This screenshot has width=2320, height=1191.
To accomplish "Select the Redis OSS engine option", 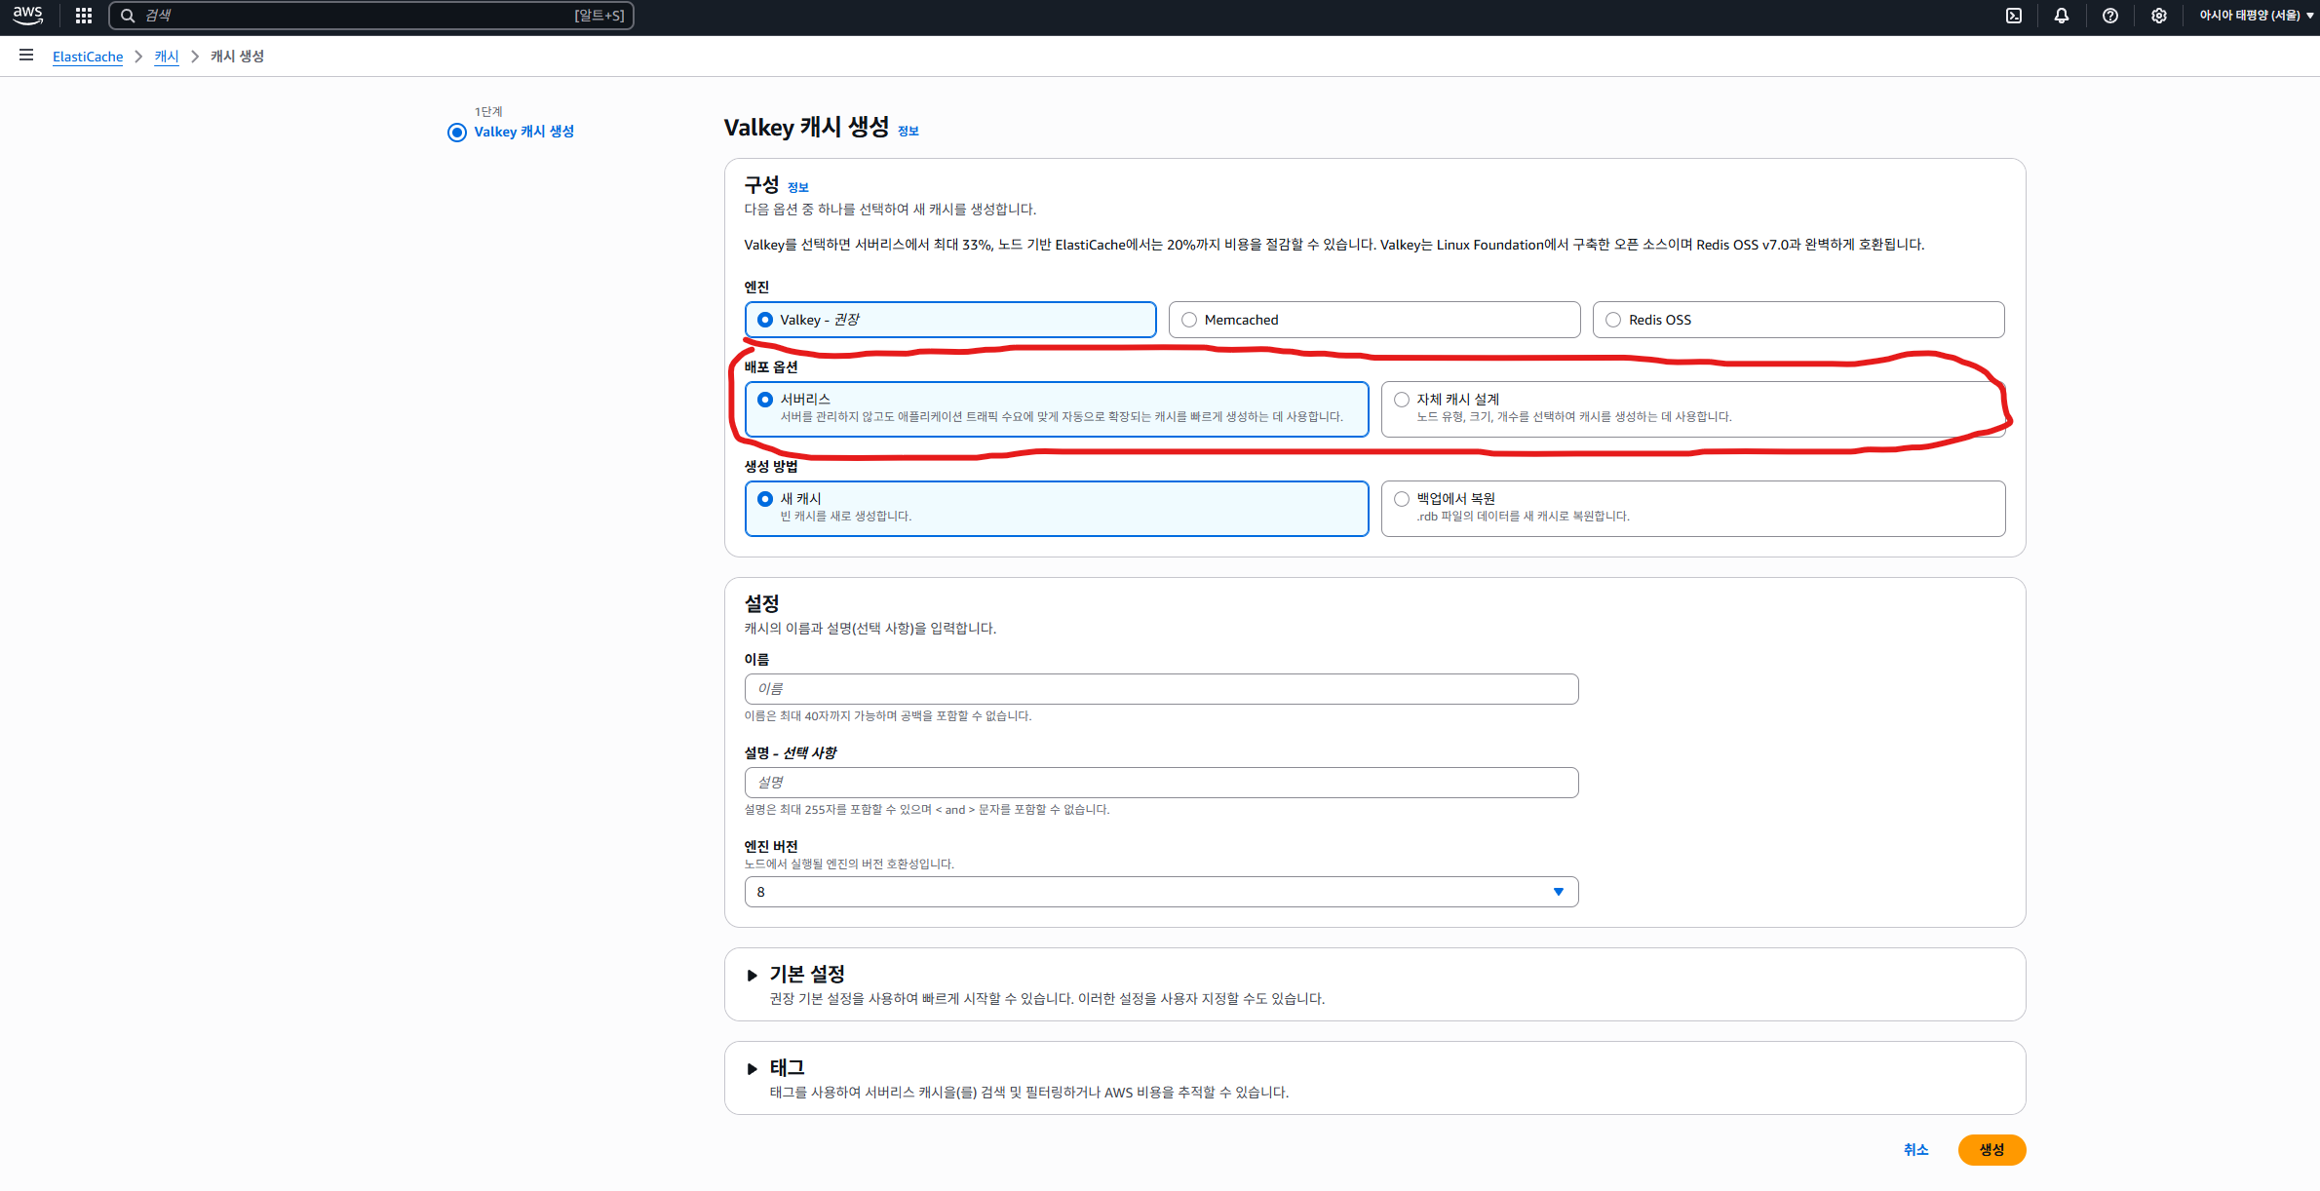I will click(x=1613, y=320).
